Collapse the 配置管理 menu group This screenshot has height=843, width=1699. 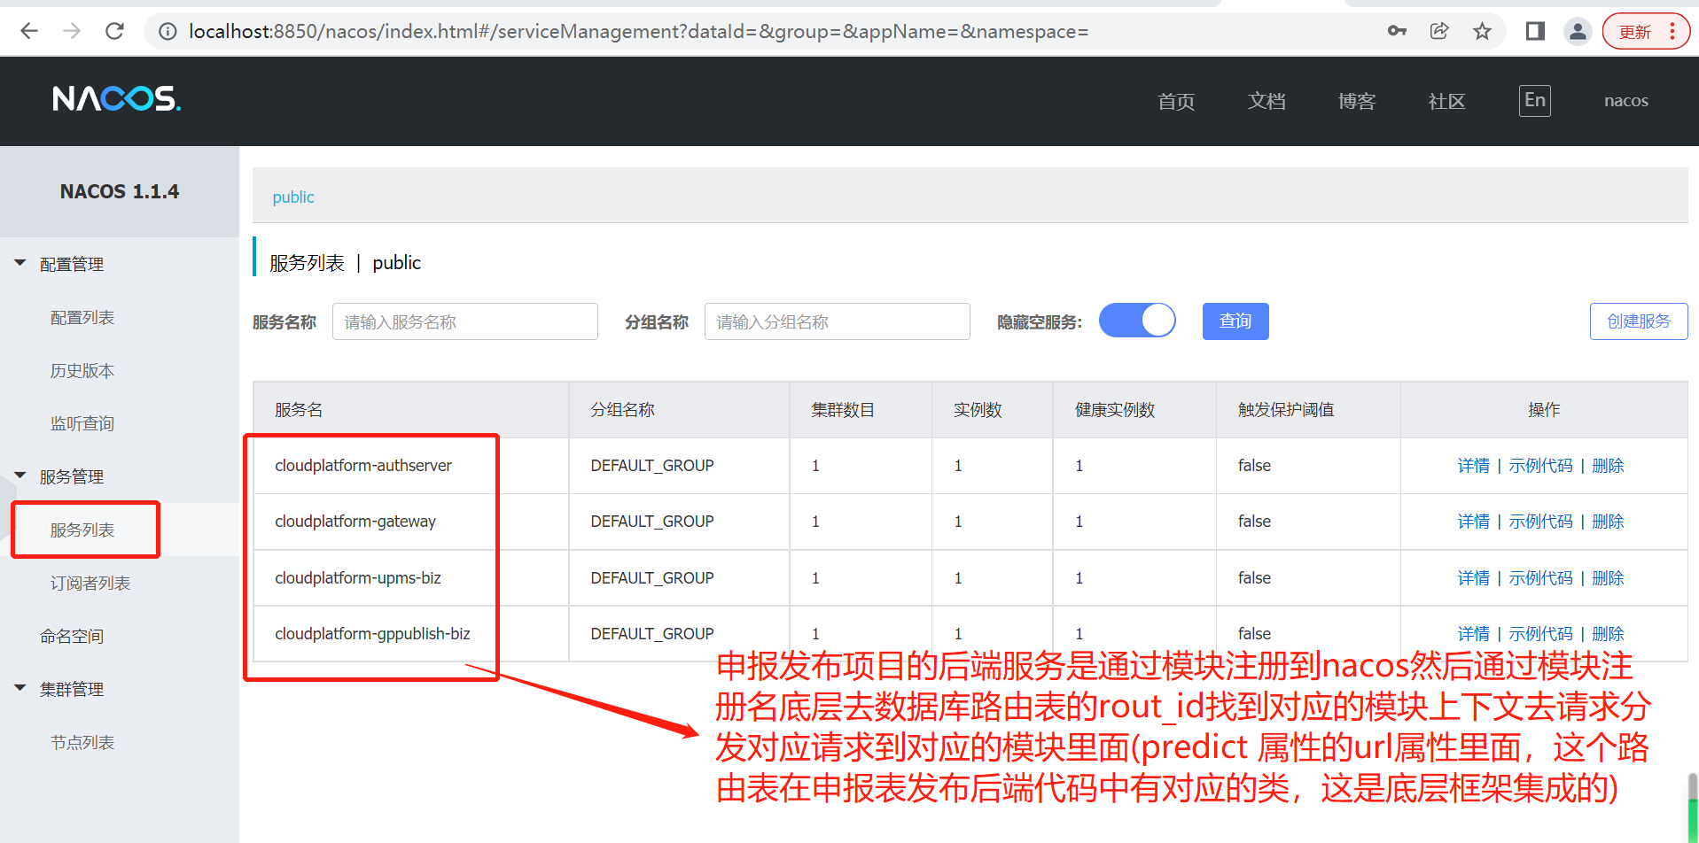20,263
